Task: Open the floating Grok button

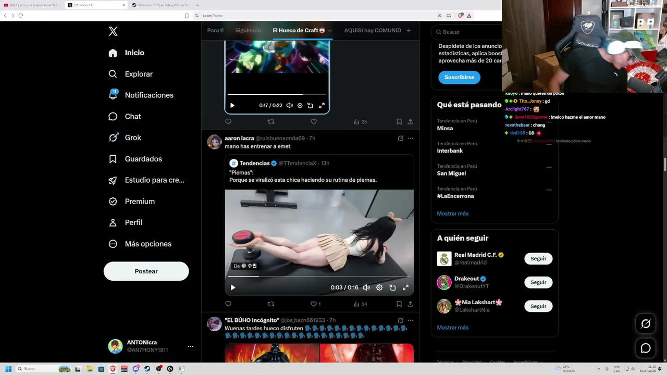Action: click(646, 324)
